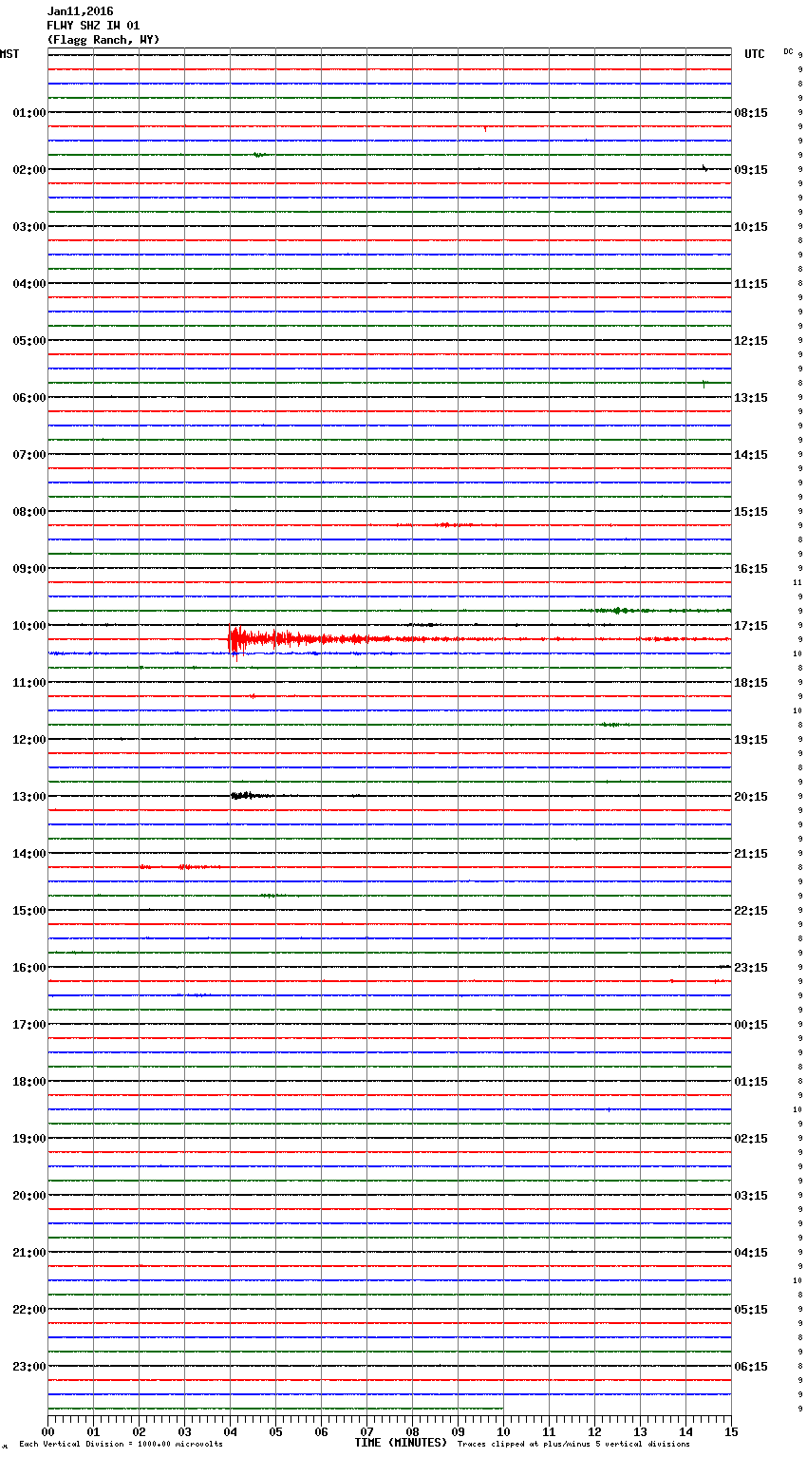Viewport: 807px width, 1457px height.
Task: Click the '20:15' UTC time label
Action: point(751,797)
